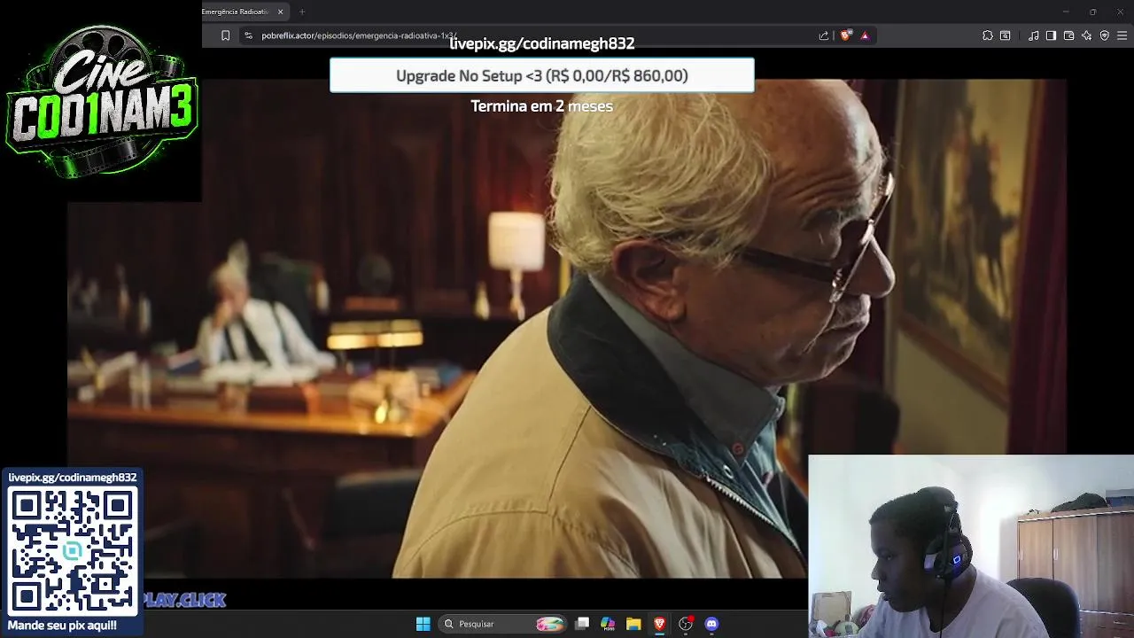Click the bookmark icon in the address bar

coord(226,35)
